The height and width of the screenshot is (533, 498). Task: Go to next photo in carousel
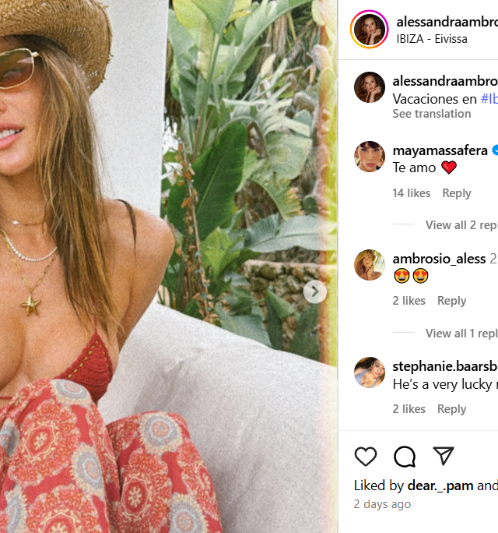click(x=315, y=291)
